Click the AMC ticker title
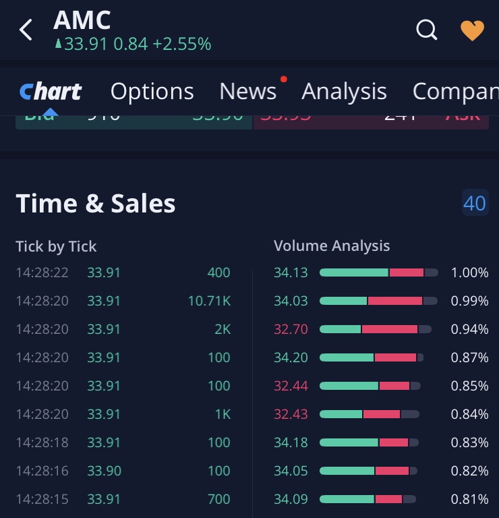Screen dimensions: 499x518 82,20
